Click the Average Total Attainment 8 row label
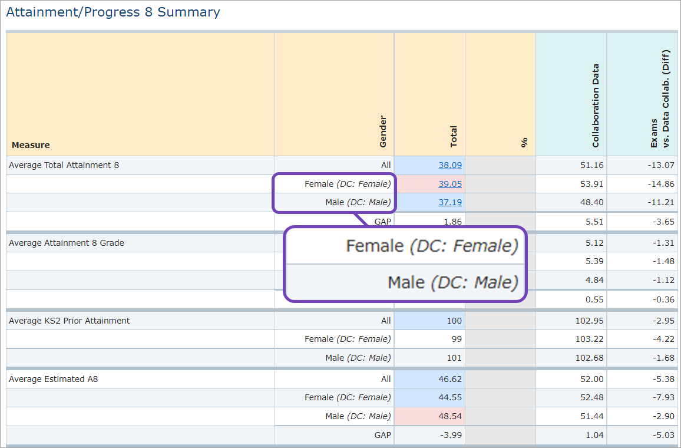Viewport: 681px width, 448px height. [x=64, y=166]
